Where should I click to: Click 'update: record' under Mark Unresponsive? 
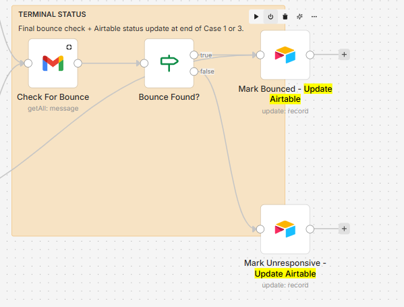pos(285,285)
